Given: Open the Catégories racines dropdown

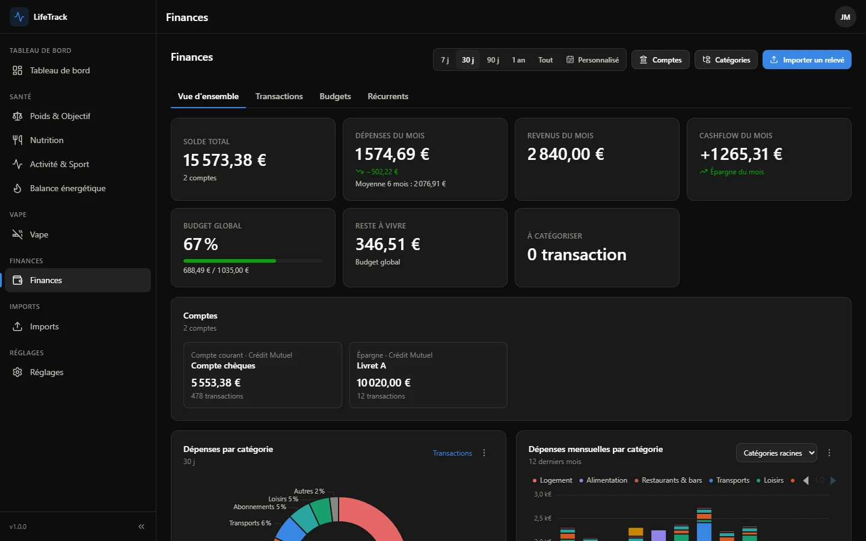Looking at the screenshot, I should tap(776, 453).
